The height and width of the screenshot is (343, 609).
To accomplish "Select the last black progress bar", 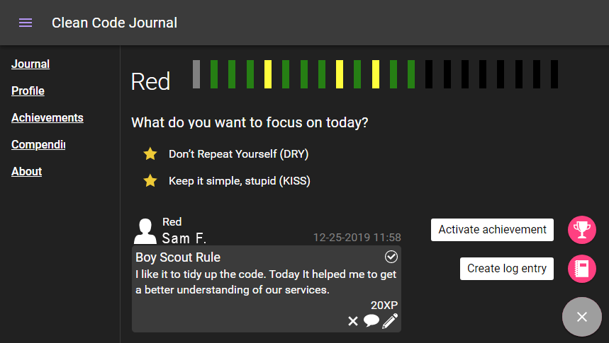I will tap(554, 74).
